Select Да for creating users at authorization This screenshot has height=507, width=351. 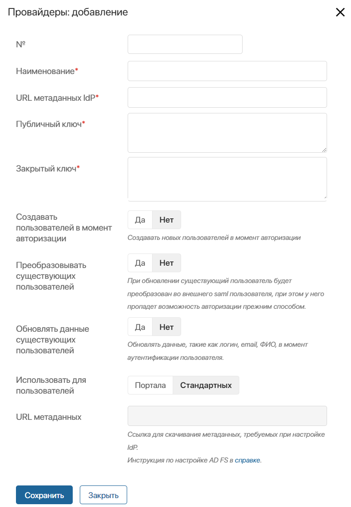pyautogui.click(x=140, y=220)
